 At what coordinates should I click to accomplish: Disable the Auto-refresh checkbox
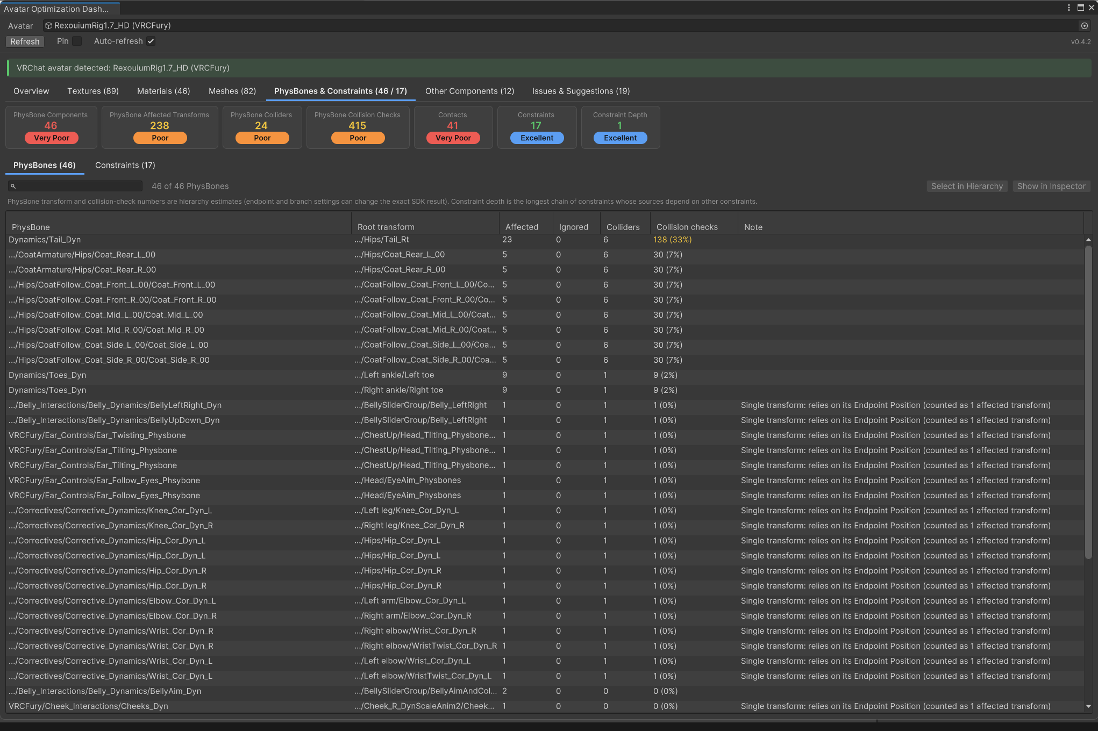click(x=151, y=41)
